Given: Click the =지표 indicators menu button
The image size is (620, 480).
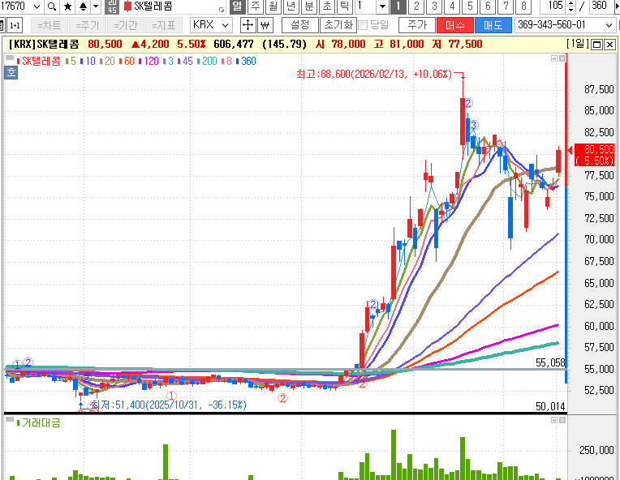Looking at the screenshot, I should tap(163, 26).
